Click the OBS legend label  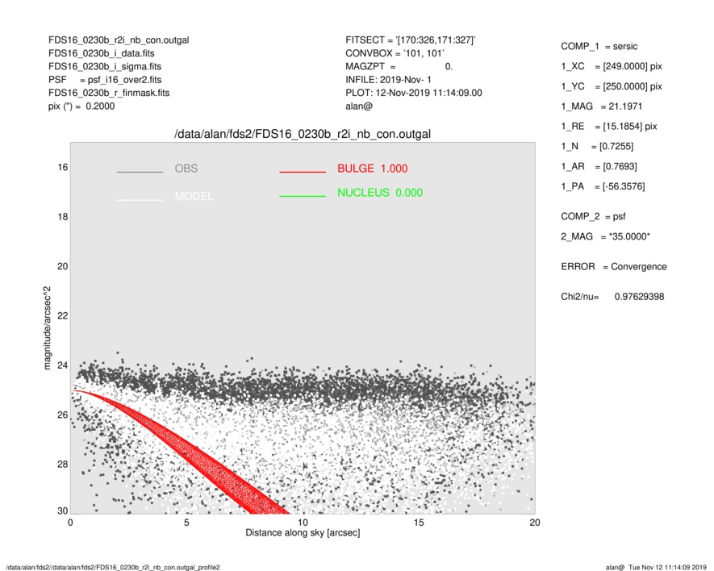pyautogui.click(x=186, y=169)
